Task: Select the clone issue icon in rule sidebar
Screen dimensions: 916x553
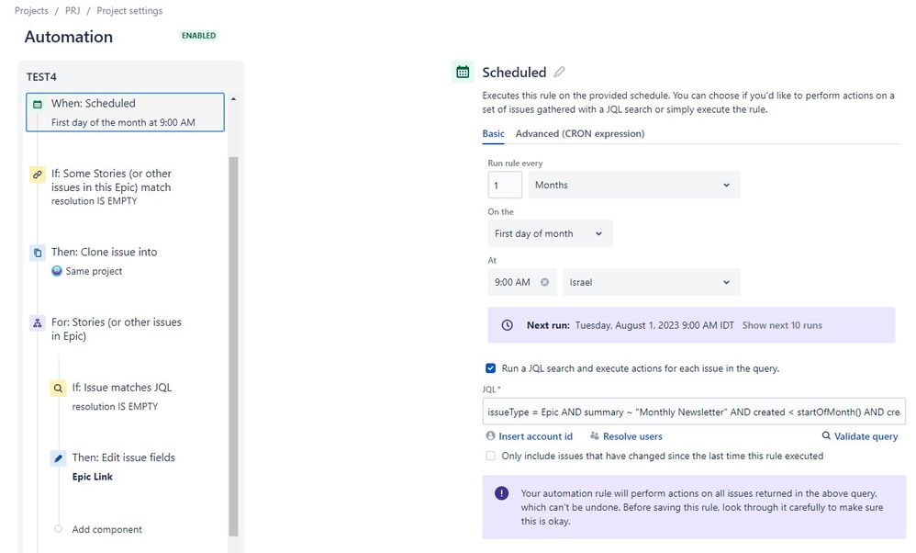Action: (x=37, y=252)
